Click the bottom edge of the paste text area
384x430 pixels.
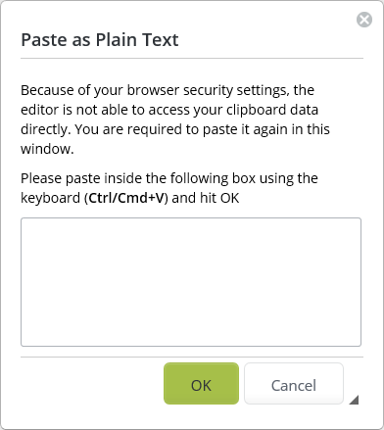pyautogui.click(x=191, y=346)
